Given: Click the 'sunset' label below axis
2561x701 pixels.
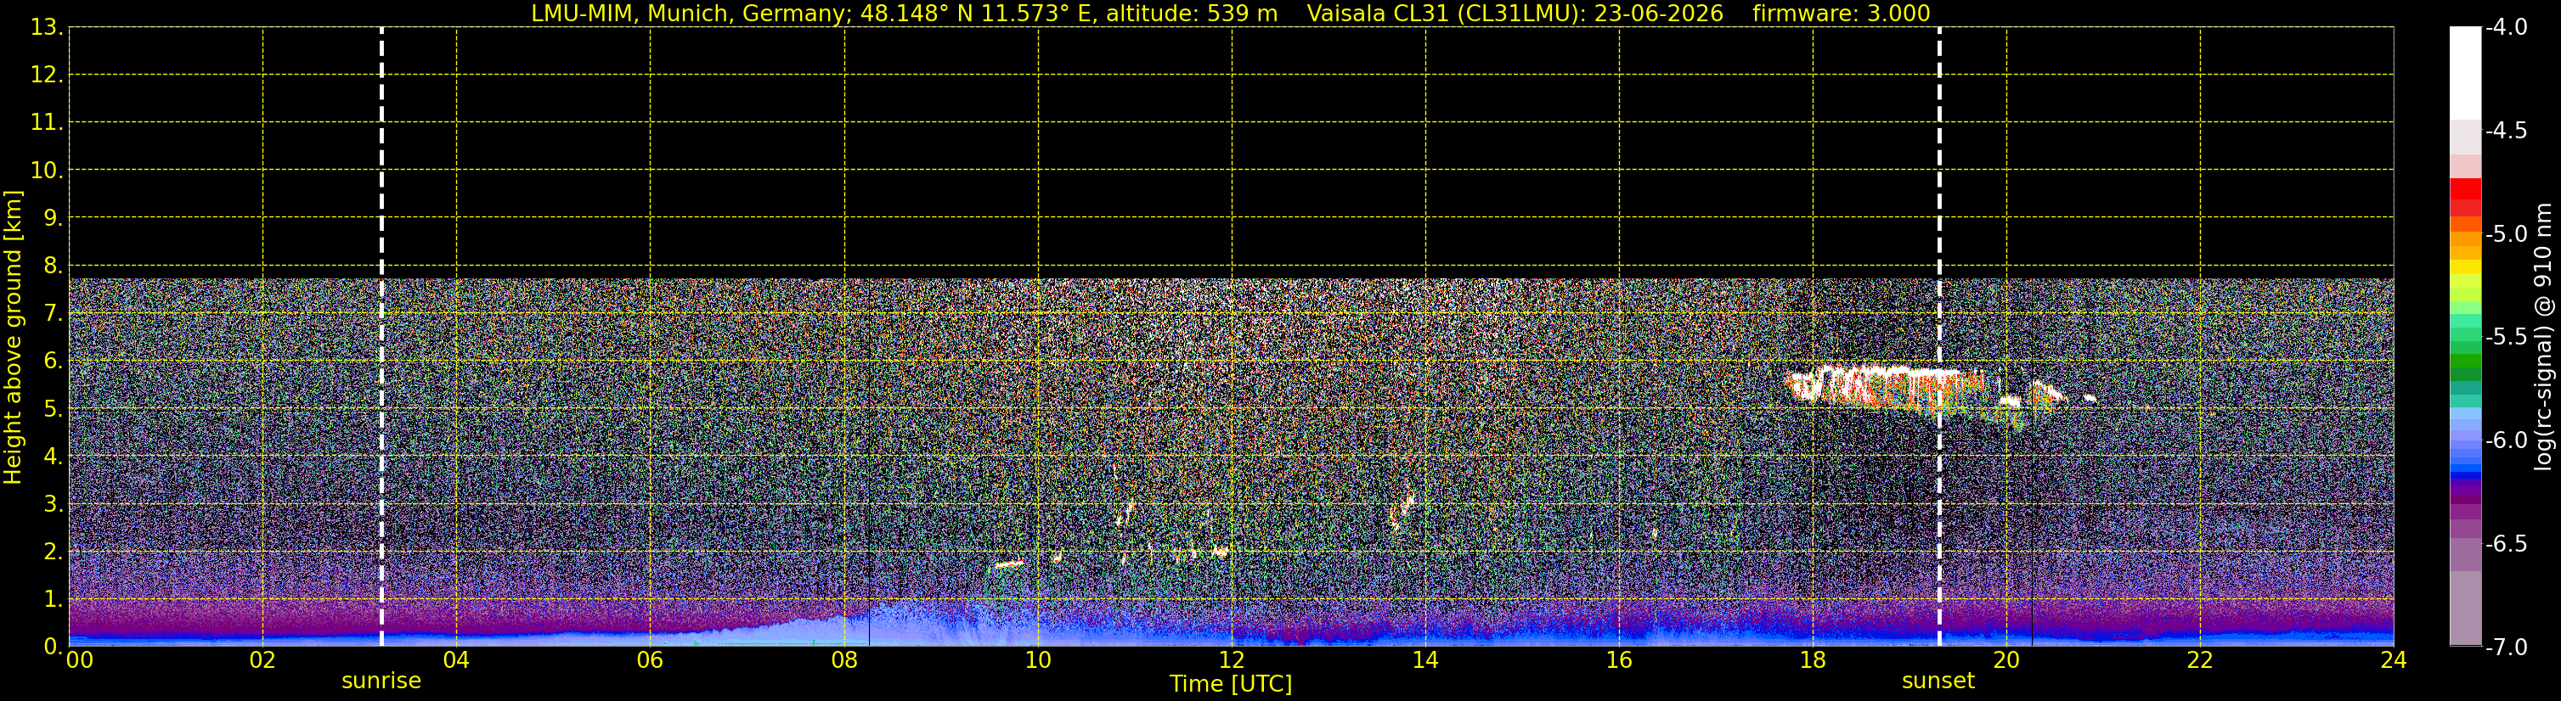Looking at the screenshot, I should pos(1938,681).
